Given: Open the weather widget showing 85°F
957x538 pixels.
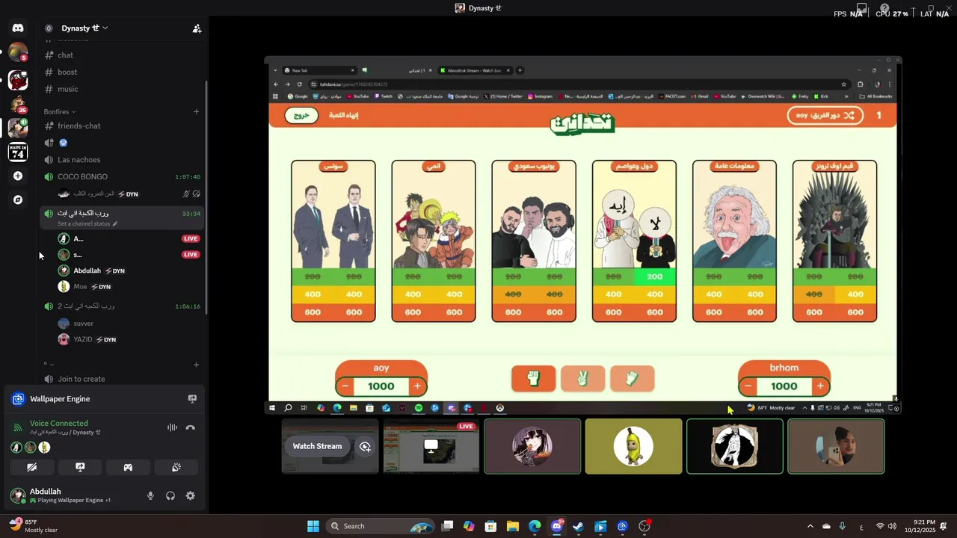Looking at the screenshot, I should pyautogui.click(x=34, y=526).
